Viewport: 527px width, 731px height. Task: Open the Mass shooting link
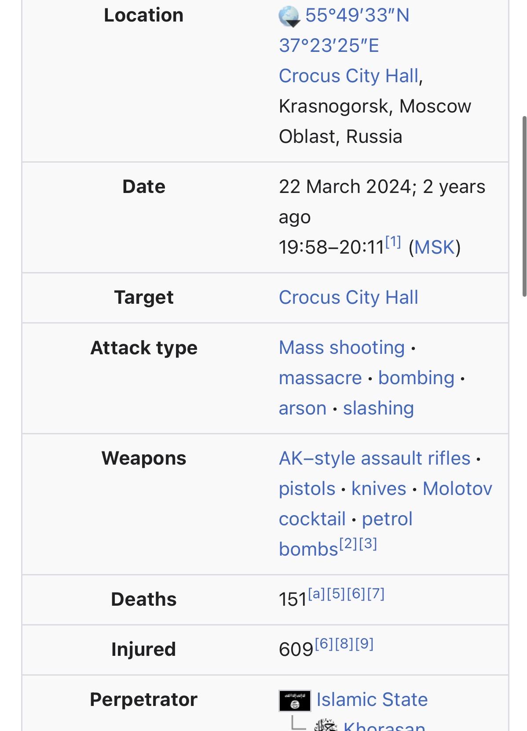click(x=342, y=348)
